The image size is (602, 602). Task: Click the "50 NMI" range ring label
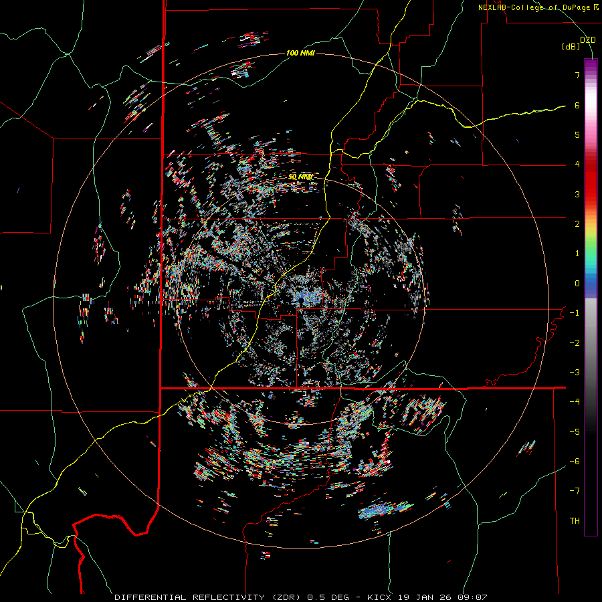tap(300, 177)
